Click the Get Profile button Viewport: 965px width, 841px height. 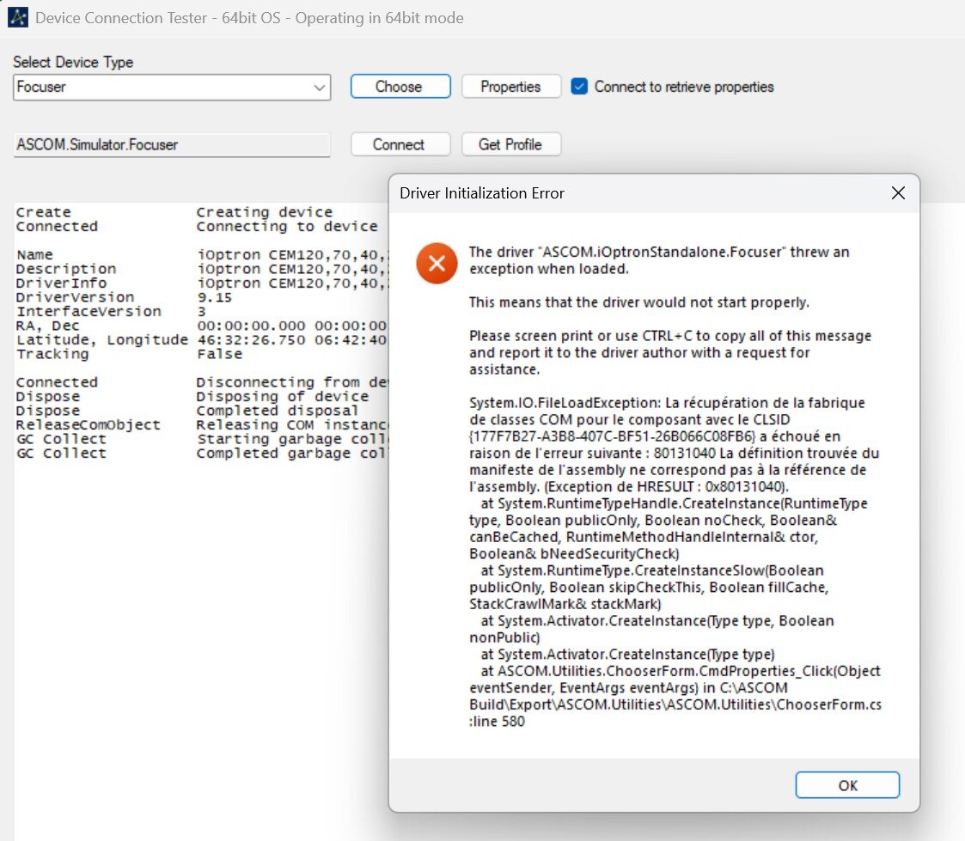click(510, 144)
